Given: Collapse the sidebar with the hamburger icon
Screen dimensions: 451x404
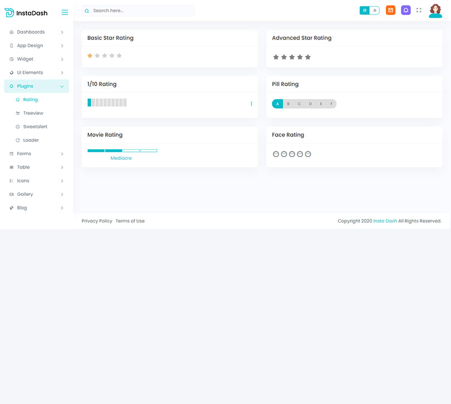Looking at the screenshot, I should [x=65, y=12].
